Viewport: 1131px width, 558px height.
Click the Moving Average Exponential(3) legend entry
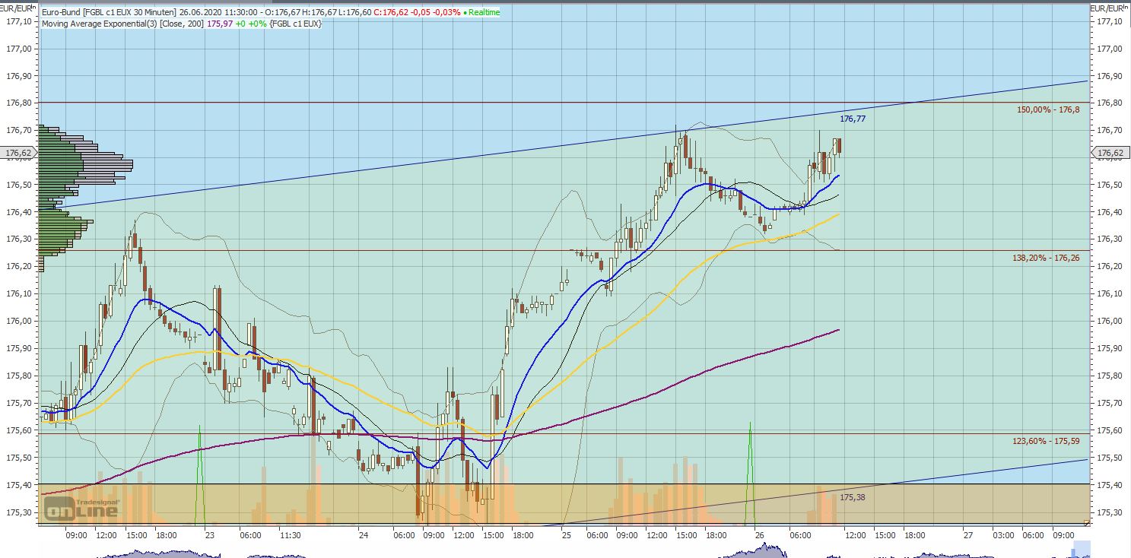tap(122, 24)
